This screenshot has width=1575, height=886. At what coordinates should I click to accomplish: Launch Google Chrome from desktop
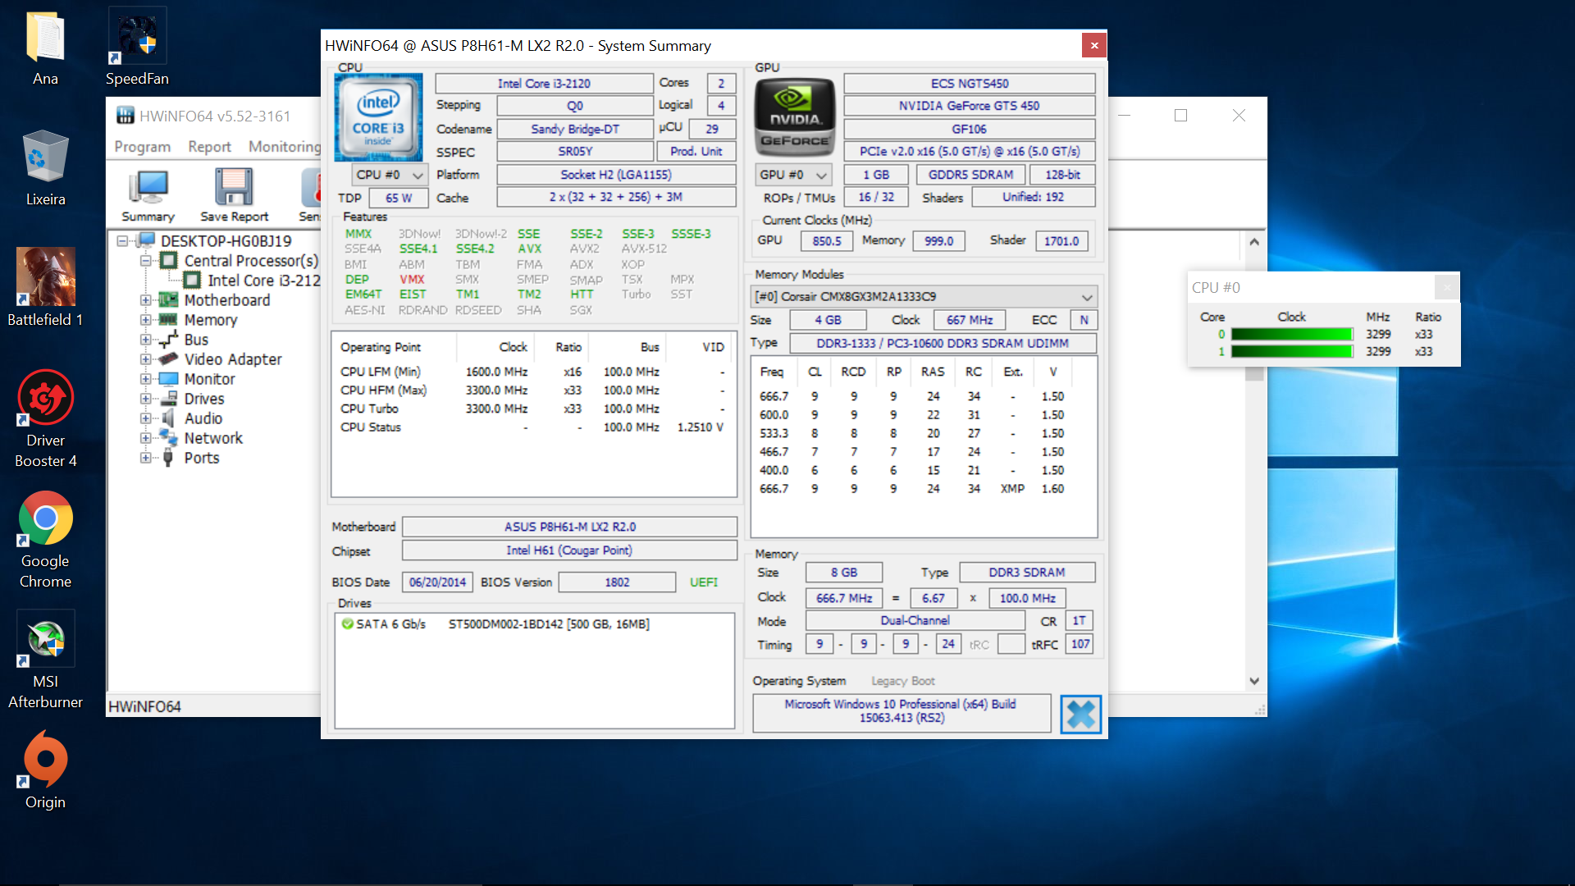tap(45, 540)
